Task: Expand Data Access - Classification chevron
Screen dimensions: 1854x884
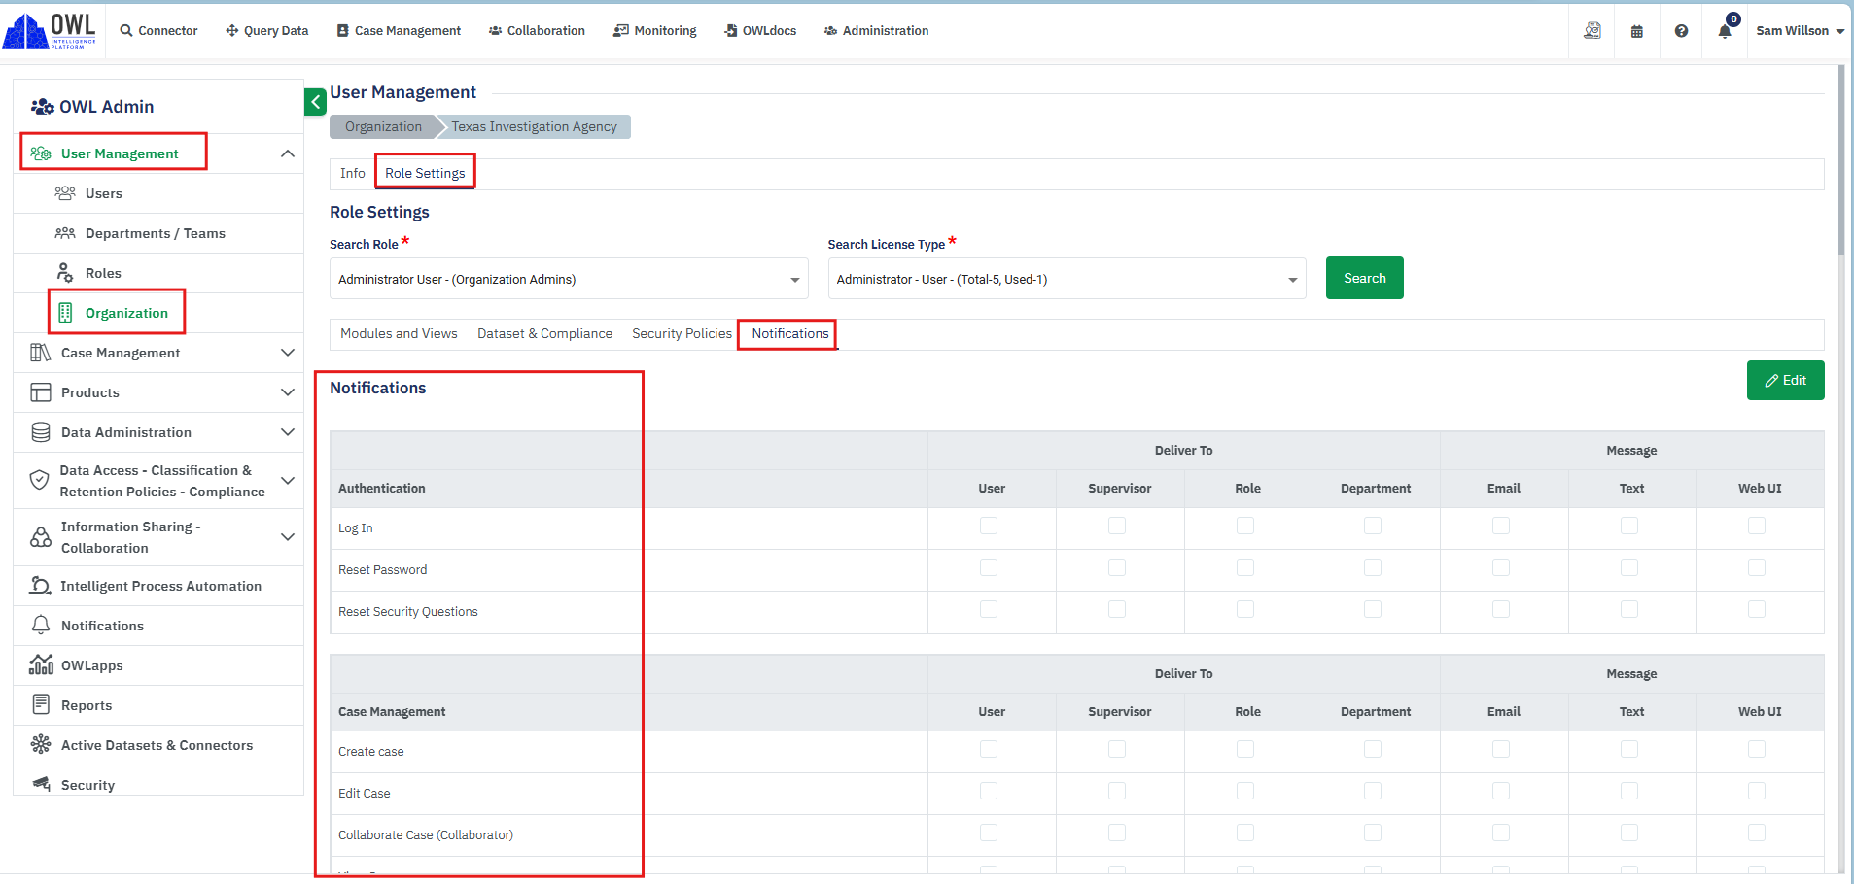Action: click(x=288, y=481)
